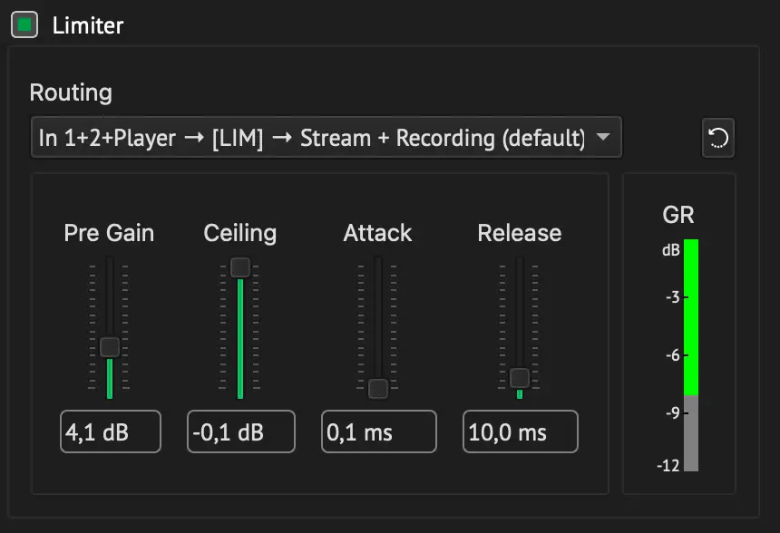Screen dimensions: 780x533
Task: Click the Routing label
Action: 71,93
